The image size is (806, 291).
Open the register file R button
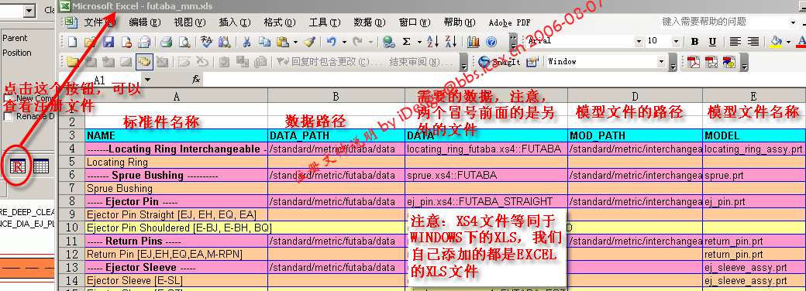tap(19, 166)
